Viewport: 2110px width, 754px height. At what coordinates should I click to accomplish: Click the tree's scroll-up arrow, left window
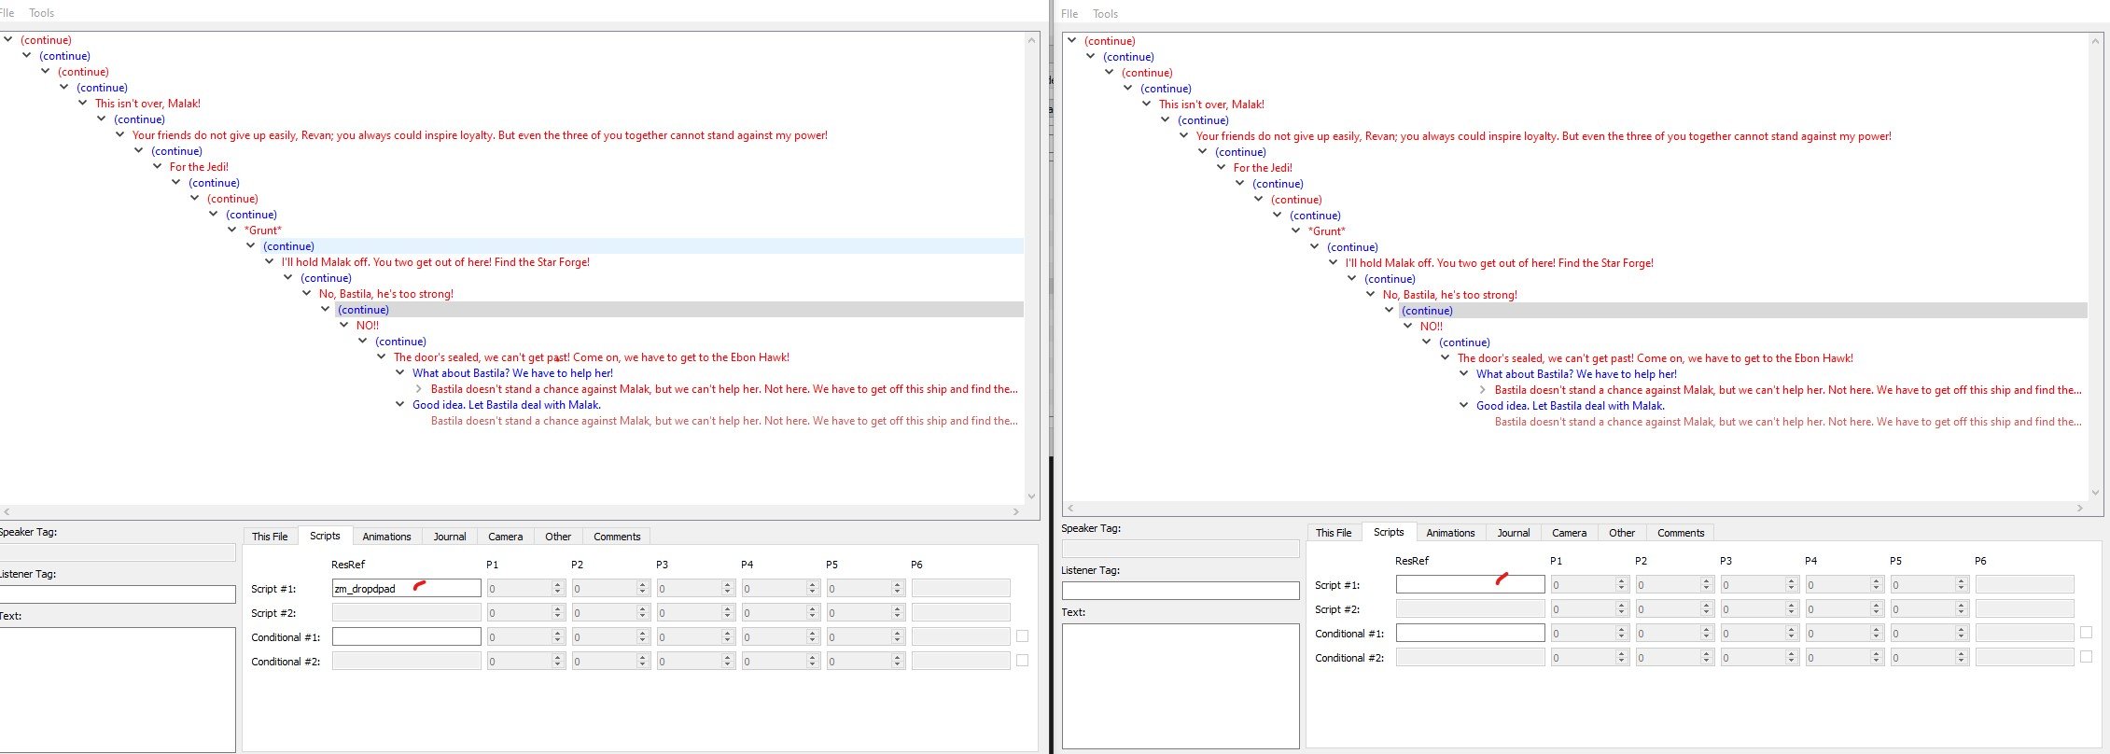(x=1031, y=40)
